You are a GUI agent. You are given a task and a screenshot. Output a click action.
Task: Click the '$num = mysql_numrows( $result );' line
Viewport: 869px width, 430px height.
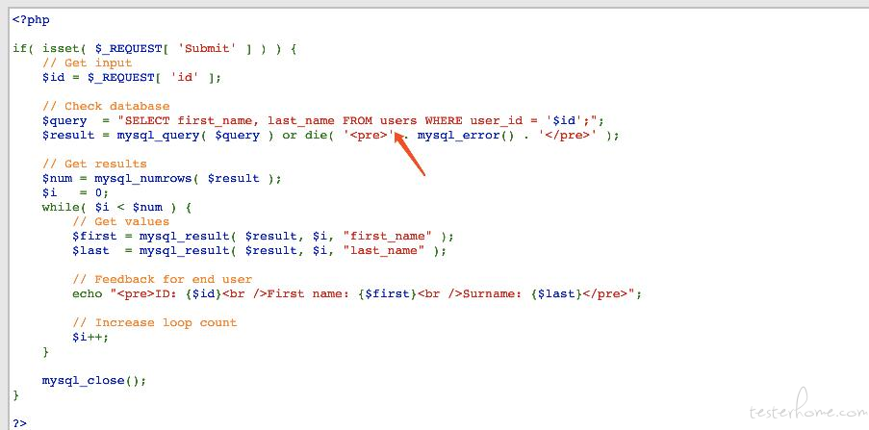click(162, 178)
